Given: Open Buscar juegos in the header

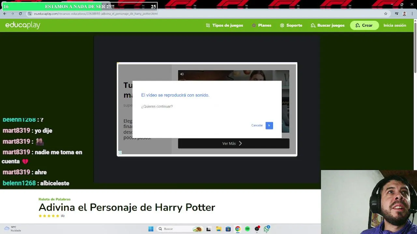Looking at the screenshot, I should point(327,25).
